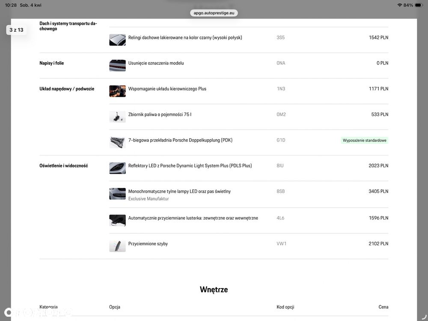Click the price 1171 PLN

(x=378, y=89)
